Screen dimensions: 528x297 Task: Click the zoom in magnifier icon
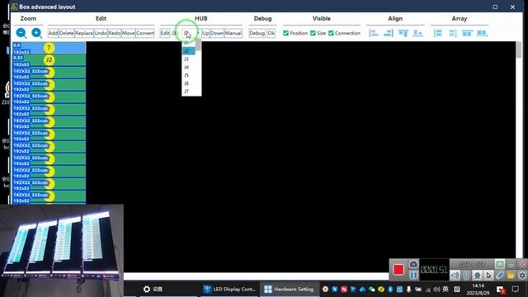pyautogui.click(x=36, y=33)
